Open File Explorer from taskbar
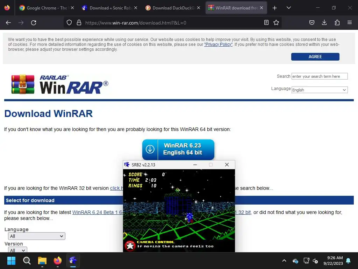The image size is (358, 269). 42,261
